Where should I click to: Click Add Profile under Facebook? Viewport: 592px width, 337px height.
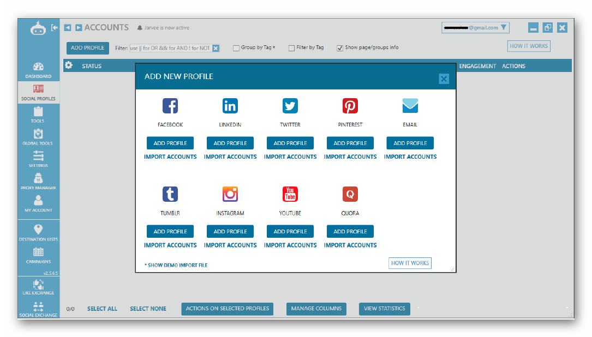tap(170, 143)
